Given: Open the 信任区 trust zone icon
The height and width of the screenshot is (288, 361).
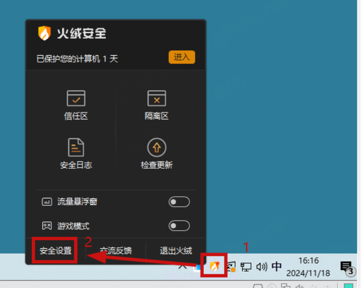Looking at the screenshot, I should [x=76, y=98].
